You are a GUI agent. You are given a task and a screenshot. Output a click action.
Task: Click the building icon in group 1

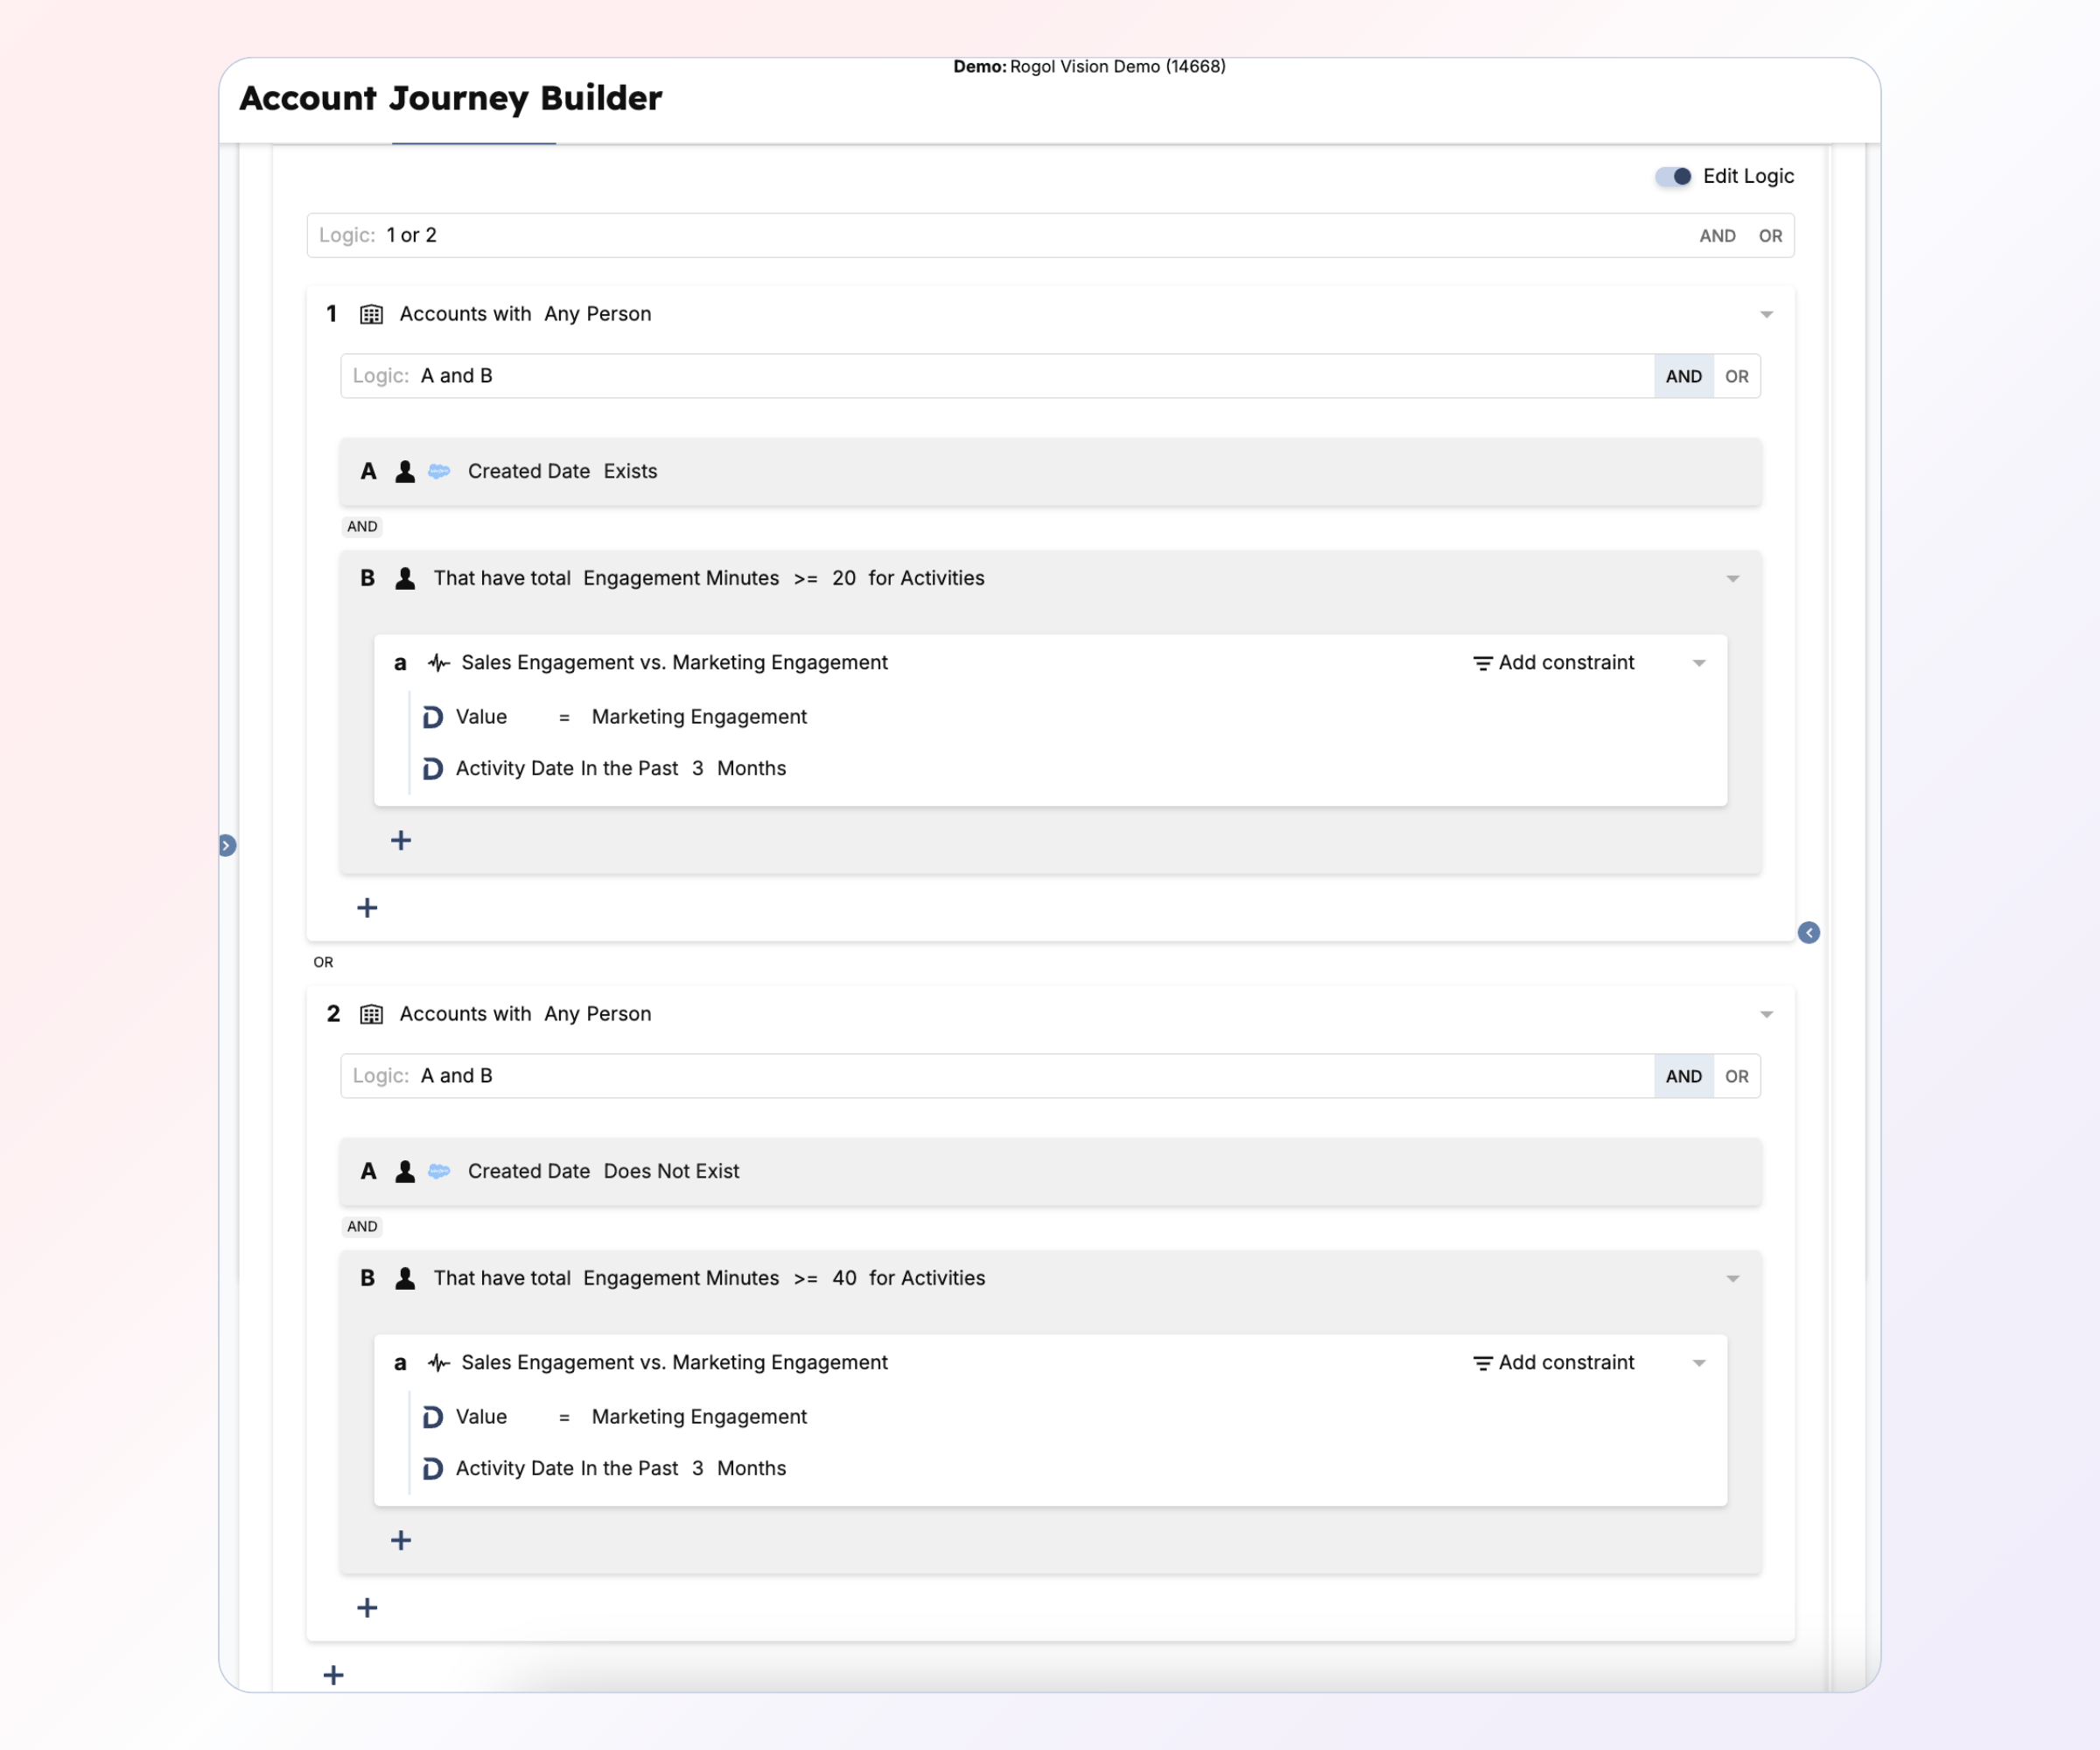(x=371, y=314)
